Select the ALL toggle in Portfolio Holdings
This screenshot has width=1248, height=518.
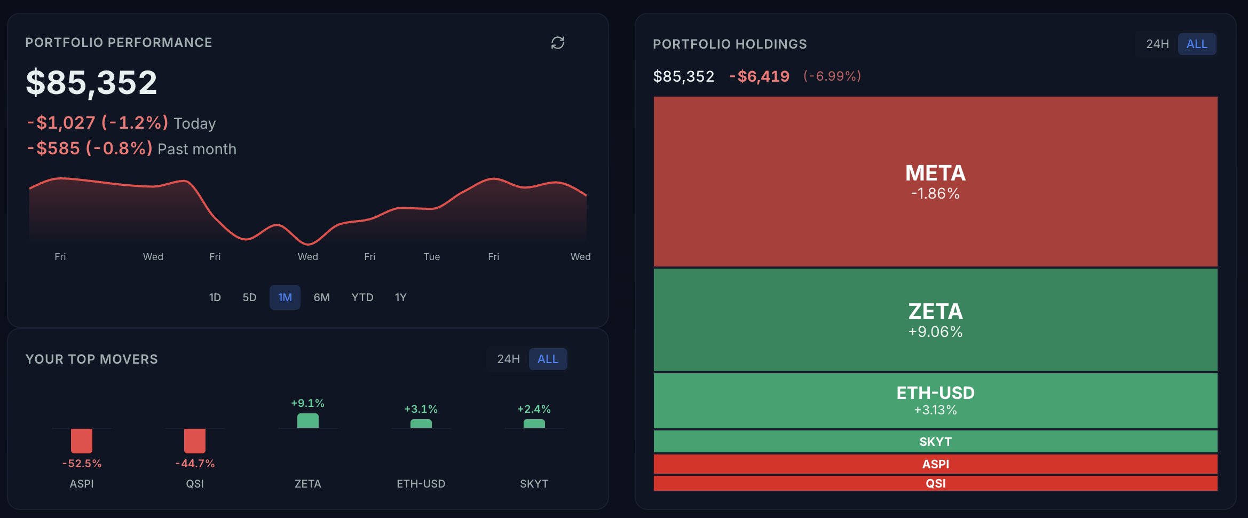[1197, 44]
